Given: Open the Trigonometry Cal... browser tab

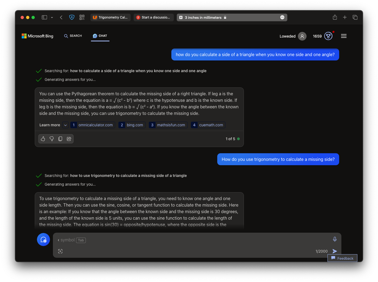Looking at the screenshot, I should (x=110, y=17).
